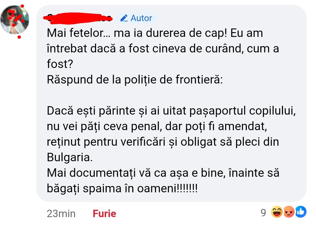Click the blue thumbs-up Like icon
The height and width of the screenshot is (225, 316).
point(300,212)
